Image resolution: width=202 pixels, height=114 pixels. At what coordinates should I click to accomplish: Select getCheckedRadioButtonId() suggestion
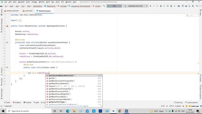[x=74, y=76]
